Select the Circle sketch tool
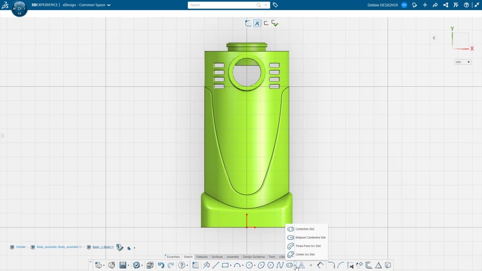The width and height of the screenshot is (482, 271). (249, 265)
